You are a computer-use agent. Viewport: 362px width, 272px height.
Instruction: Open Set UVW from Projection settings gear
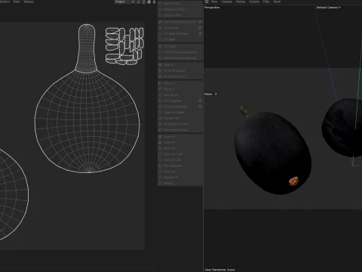(200, 22)
